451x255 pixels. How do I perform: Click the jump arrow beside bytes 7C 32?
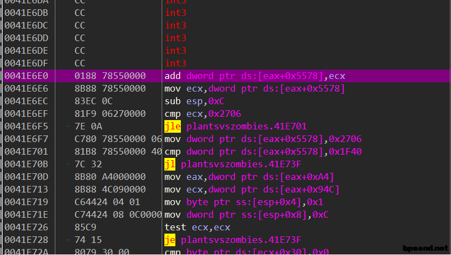tap(67, 165)
